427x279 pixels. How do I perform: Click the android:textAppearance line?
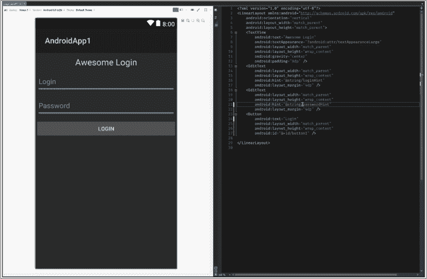pyautogui.click(x=318, y=42)
